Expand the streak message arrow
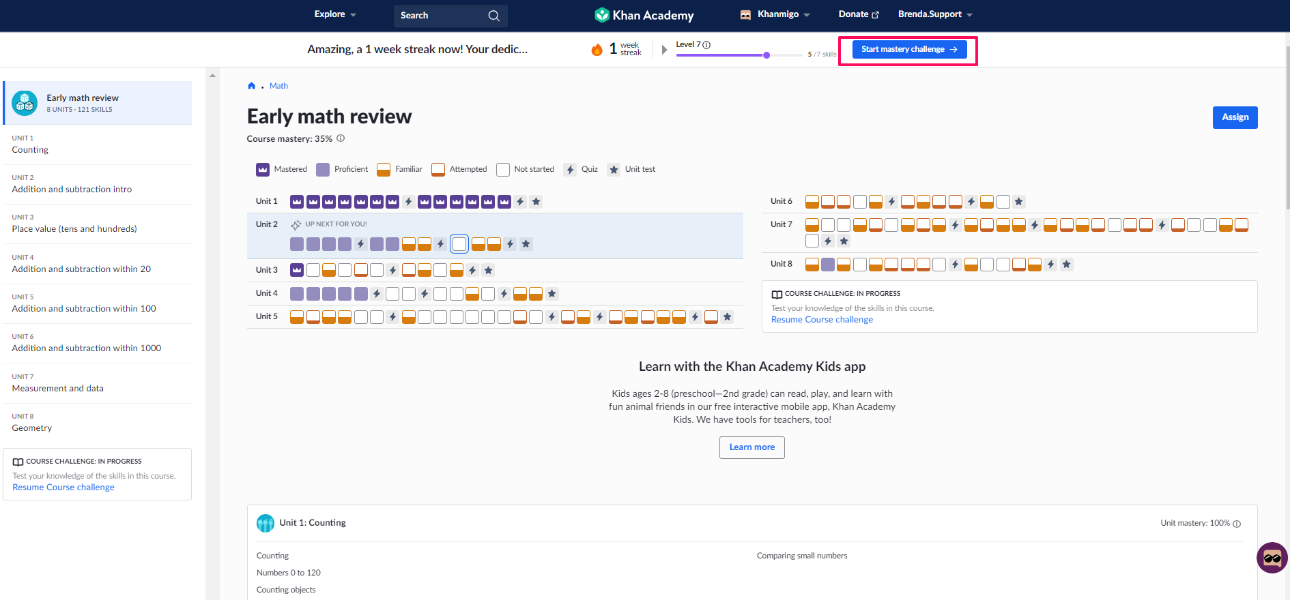1290x600 pixels. [x=664, y=49]
